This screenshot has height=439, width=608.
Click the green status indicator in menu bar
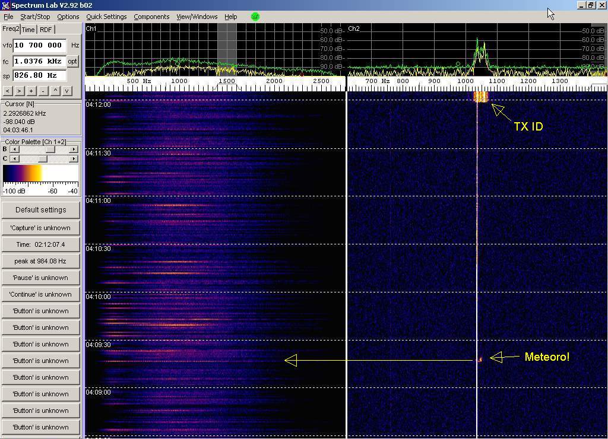(255, 17)
